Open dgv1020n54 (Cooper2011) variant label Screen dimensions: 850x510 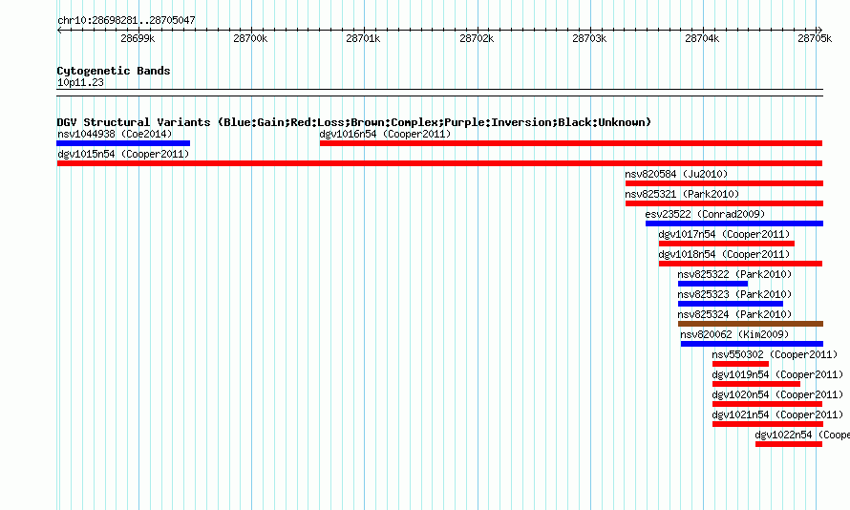coord(778,394)
